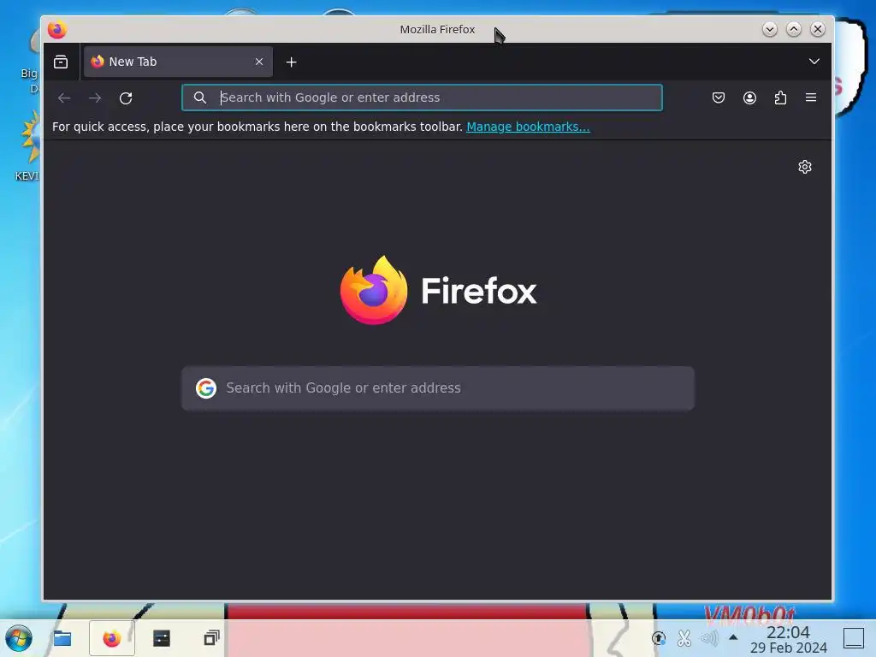Click the Firefox logo on the page

(438, 291)
